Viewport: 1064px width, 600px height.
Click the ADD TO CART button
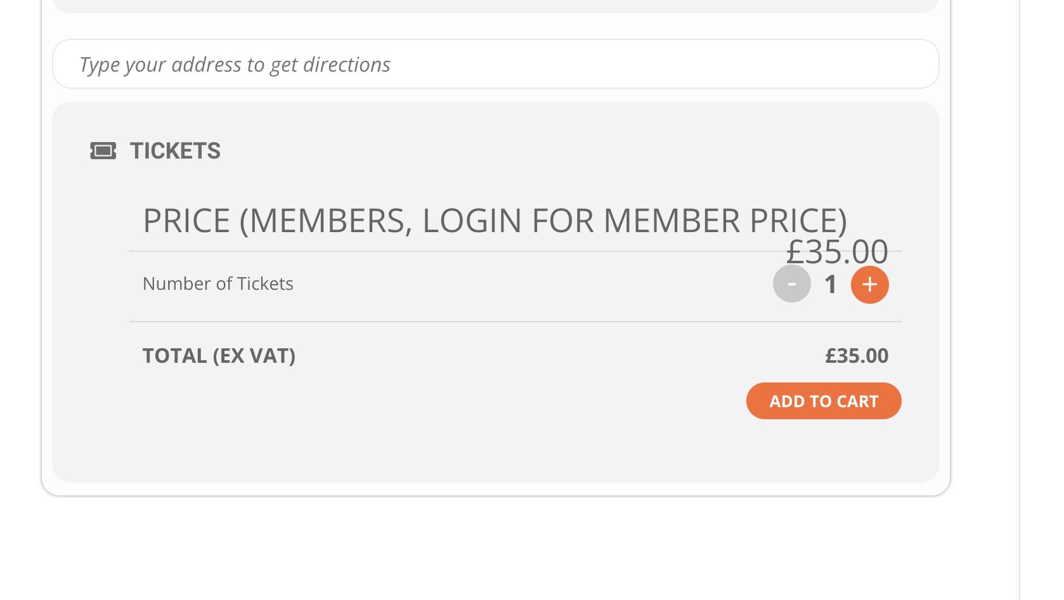pyautogui.click(x=823, y=401)
